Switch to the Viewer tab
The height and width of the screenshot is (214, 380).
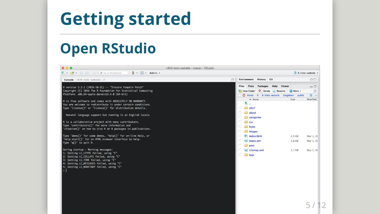(x=285, y=86)
